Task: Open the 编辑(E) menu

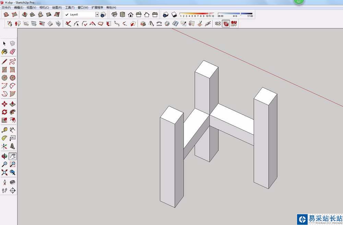Action: tap(19, 8)
